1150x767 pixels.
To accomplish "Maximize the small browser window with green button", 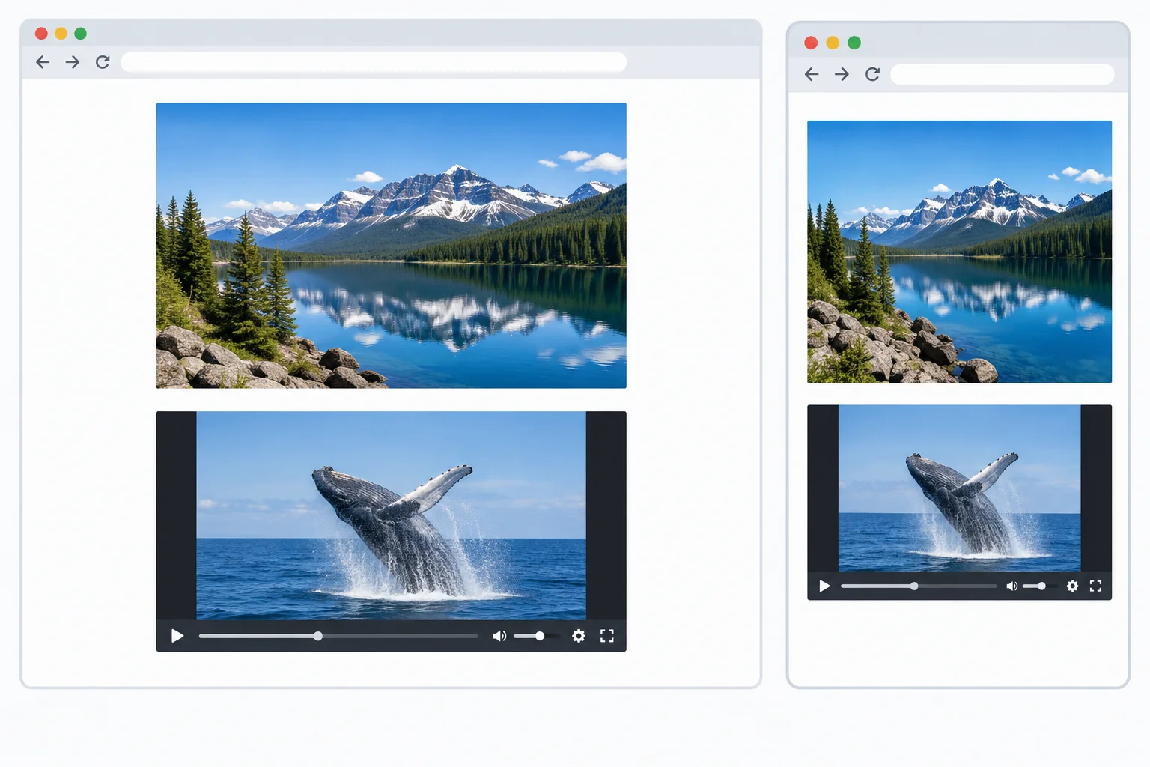I will pos(854,43).
